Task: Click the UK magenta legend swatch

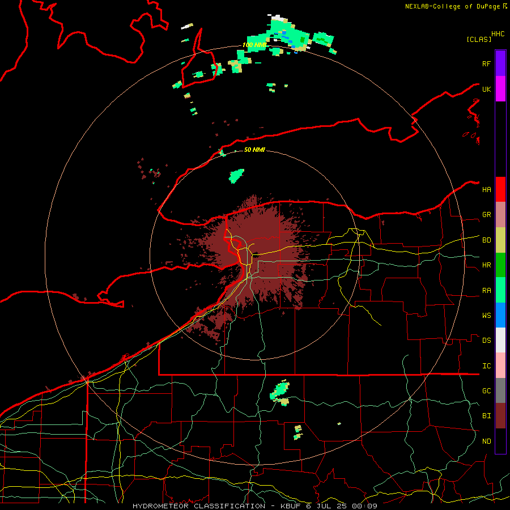Action: (x=500, y=89)
